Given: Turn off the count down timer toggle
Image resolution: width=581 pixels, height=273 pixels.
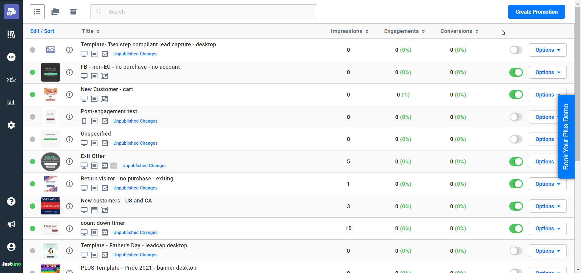Looking at the screenshot, I should click(x=516, y=229).
